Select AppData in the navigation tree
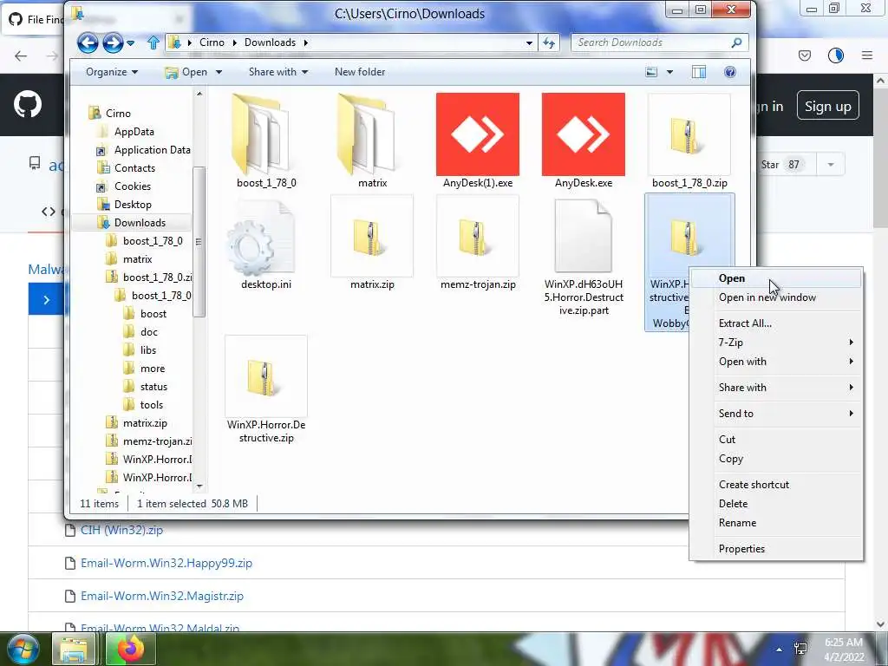The width and height of the screenshot is (888, 666). 134,132
